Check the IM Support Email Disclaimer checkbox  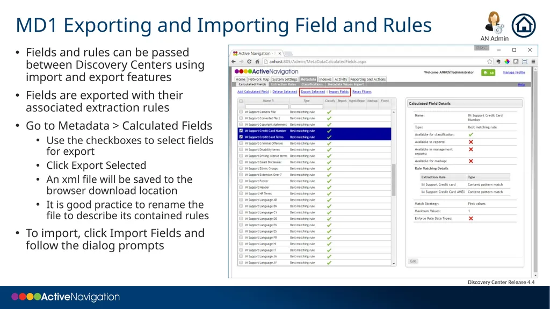[241, 162]
